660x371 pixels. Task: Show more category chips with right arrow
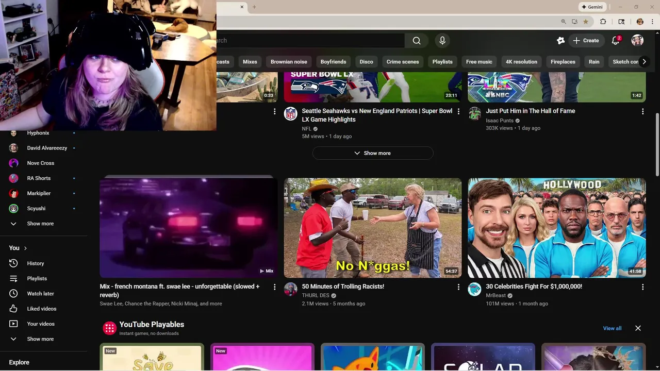644,62
